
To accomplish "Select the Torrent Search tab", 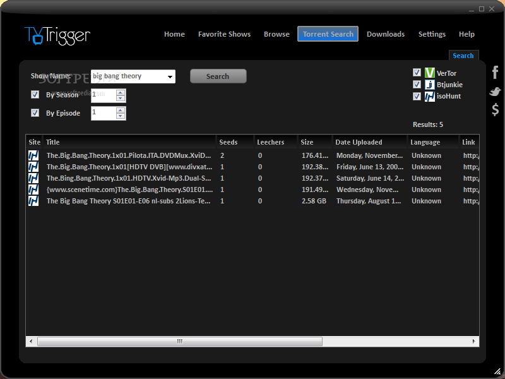I will click(328, 34).
